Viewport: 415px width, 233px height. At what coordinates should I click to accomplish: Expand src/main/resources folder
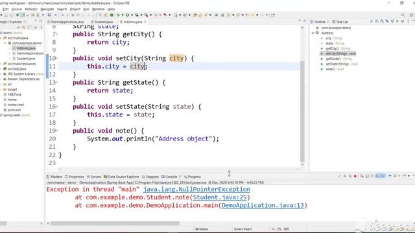point(1,63)
